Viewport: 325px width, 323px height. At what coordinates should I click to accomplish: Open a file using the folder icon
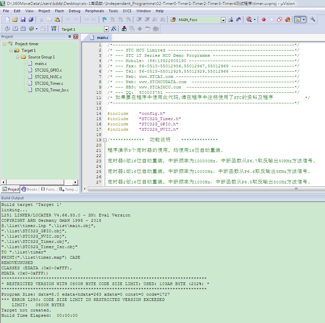tap(15, 19)
